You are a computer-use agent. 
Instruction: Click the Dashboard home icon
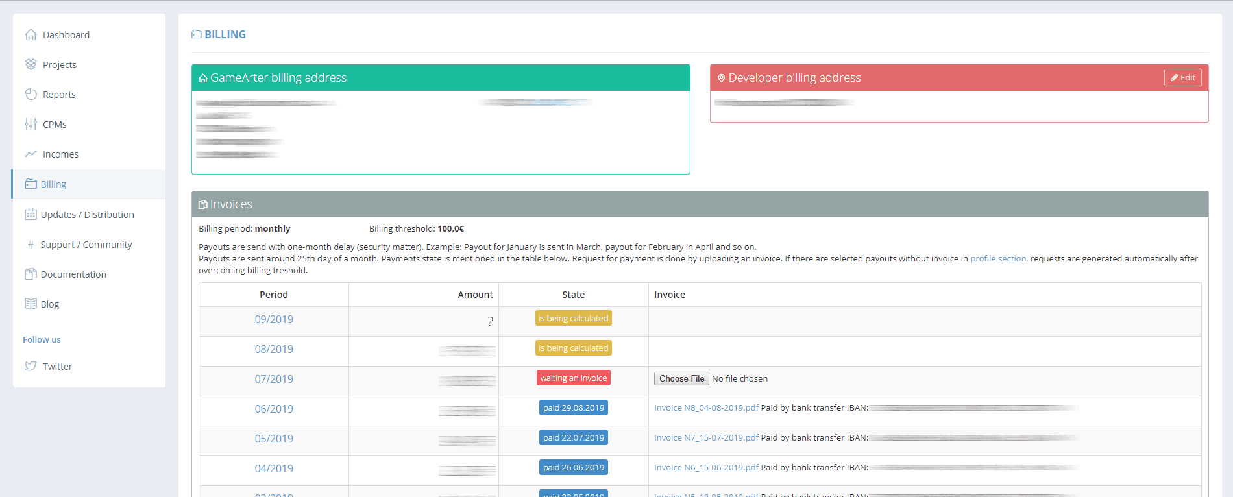point(31,34)
